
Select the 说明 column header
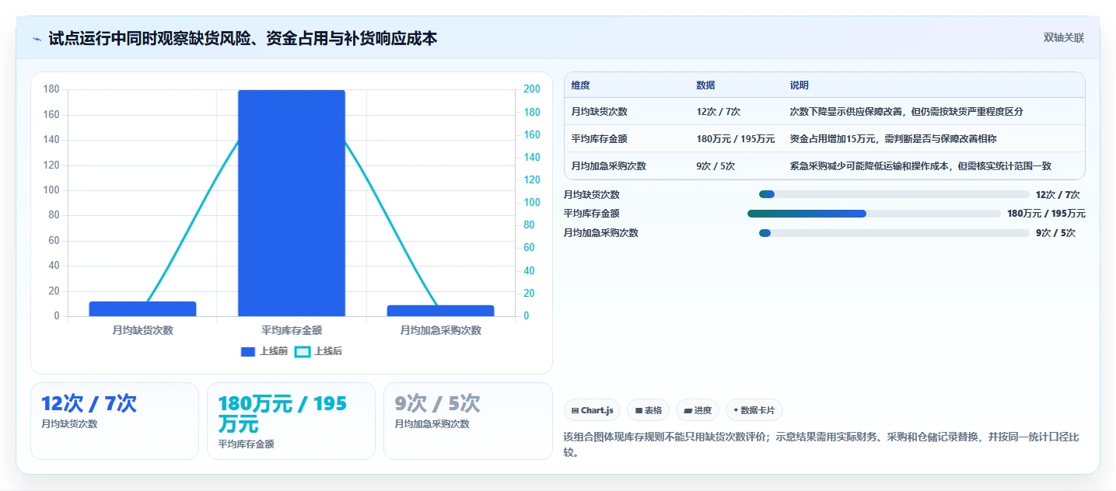click(799, 85)
